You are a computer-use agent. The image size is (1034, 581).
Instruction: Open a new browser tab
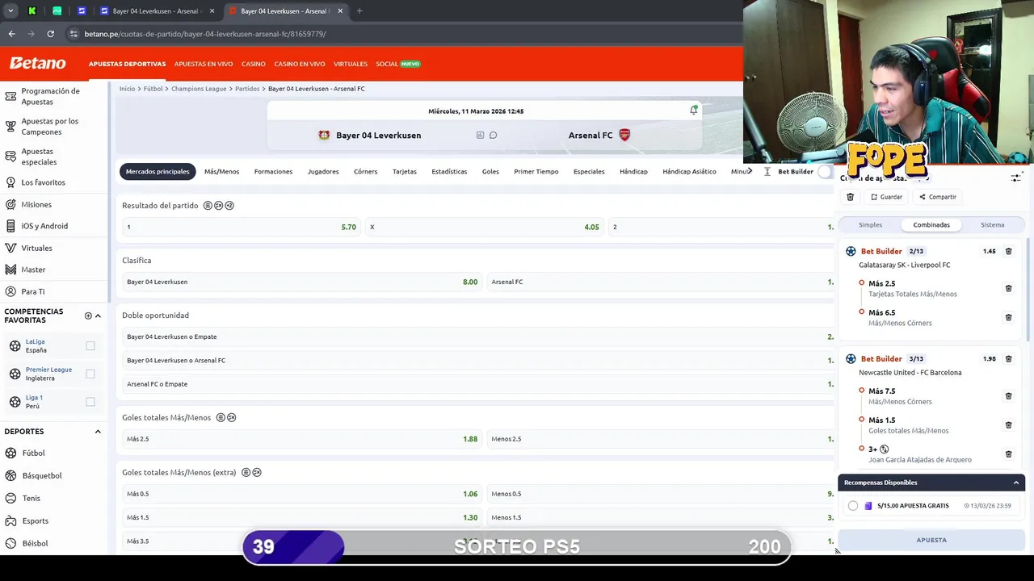(x=359, y=11)
